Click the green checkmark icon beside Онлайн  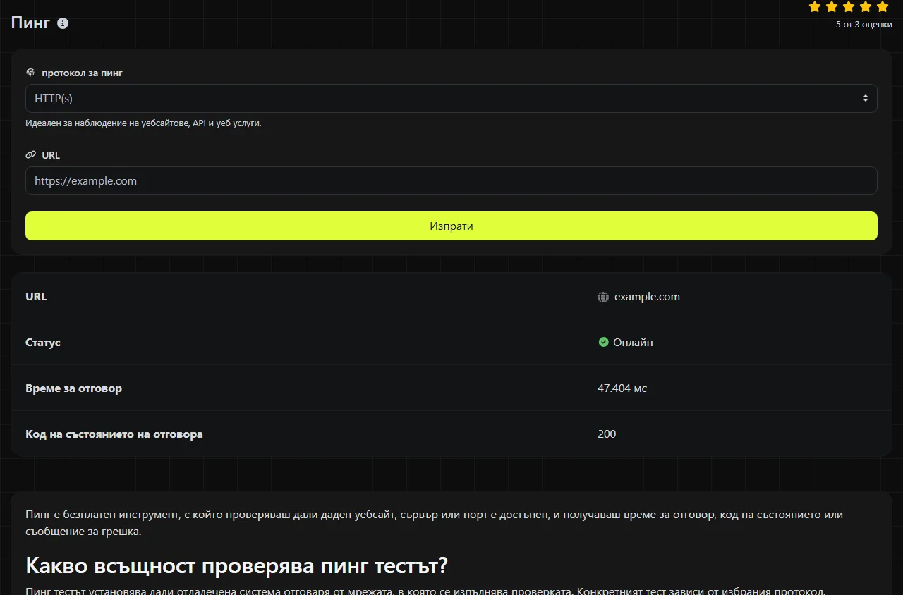pyautogui.click(x=603, y=342)
